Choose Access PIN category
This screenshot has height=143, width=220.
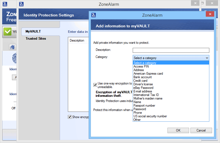pyautogui.click(x=171, y=66)
